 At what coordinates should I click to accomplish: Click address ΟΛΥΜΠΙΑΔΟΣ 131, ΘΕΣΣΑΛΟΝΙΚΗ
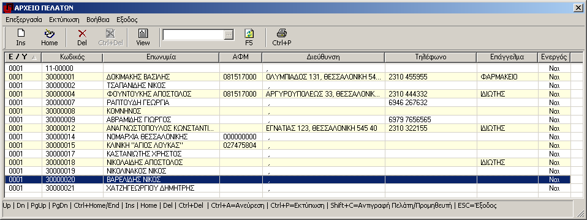(x=323, y=77)
